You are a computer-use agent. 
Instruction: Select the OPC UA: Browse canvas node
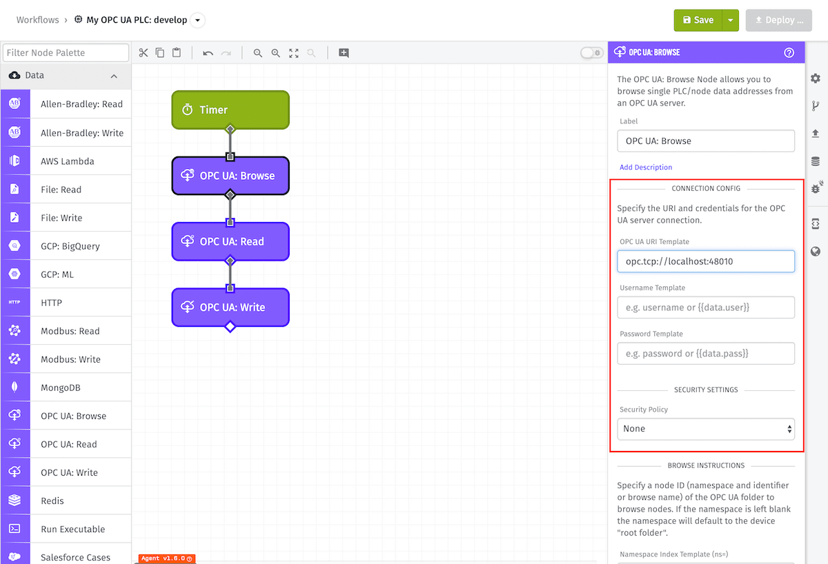(230, 176)
